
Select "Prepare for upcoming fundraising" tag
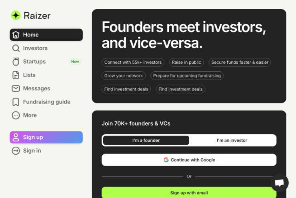187,76
